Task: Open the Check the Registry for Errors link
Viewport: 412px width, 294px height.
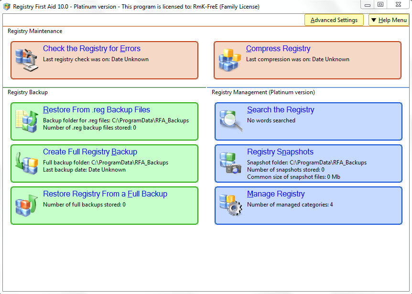Action: (92, 49)
